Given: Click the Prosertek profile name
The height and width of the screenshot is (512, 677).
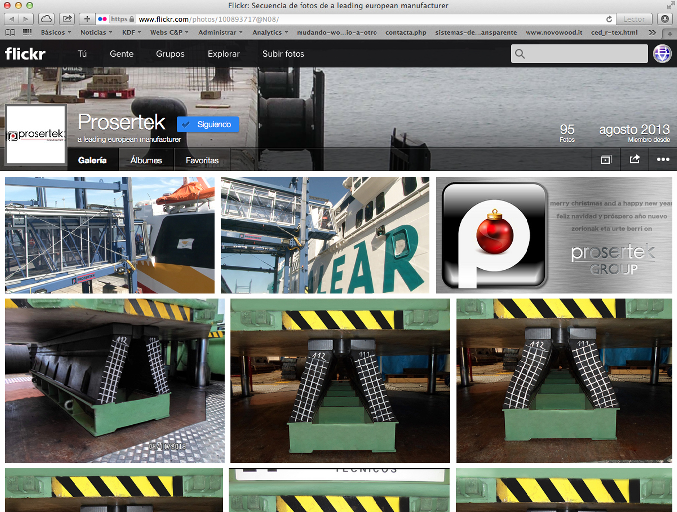Looking at the screenshot, I should click(122, 122).
